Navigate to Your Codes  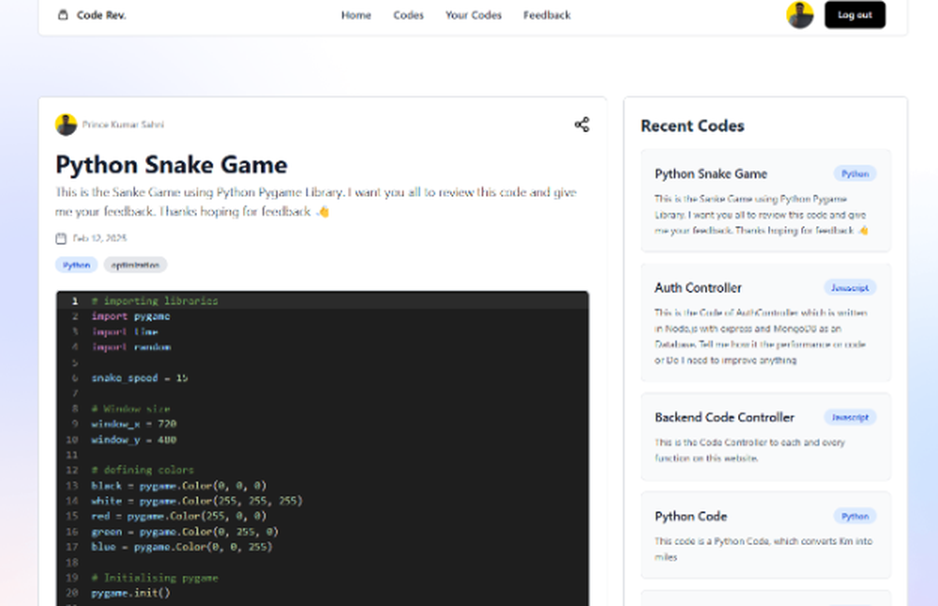coord(473,15)
